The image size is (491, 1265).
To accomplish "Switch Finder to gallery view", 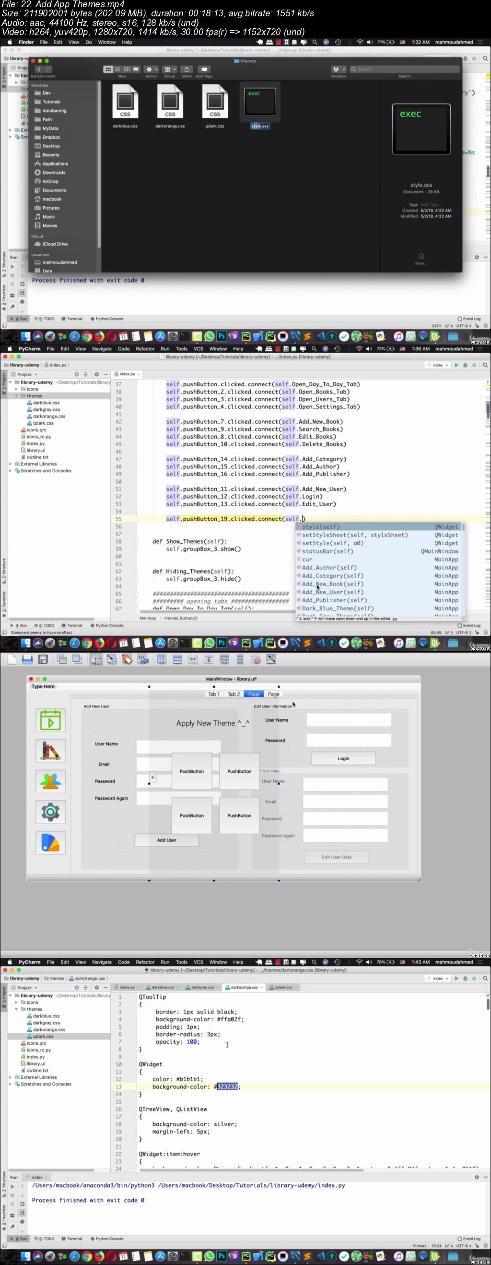I will click(136, 69).
